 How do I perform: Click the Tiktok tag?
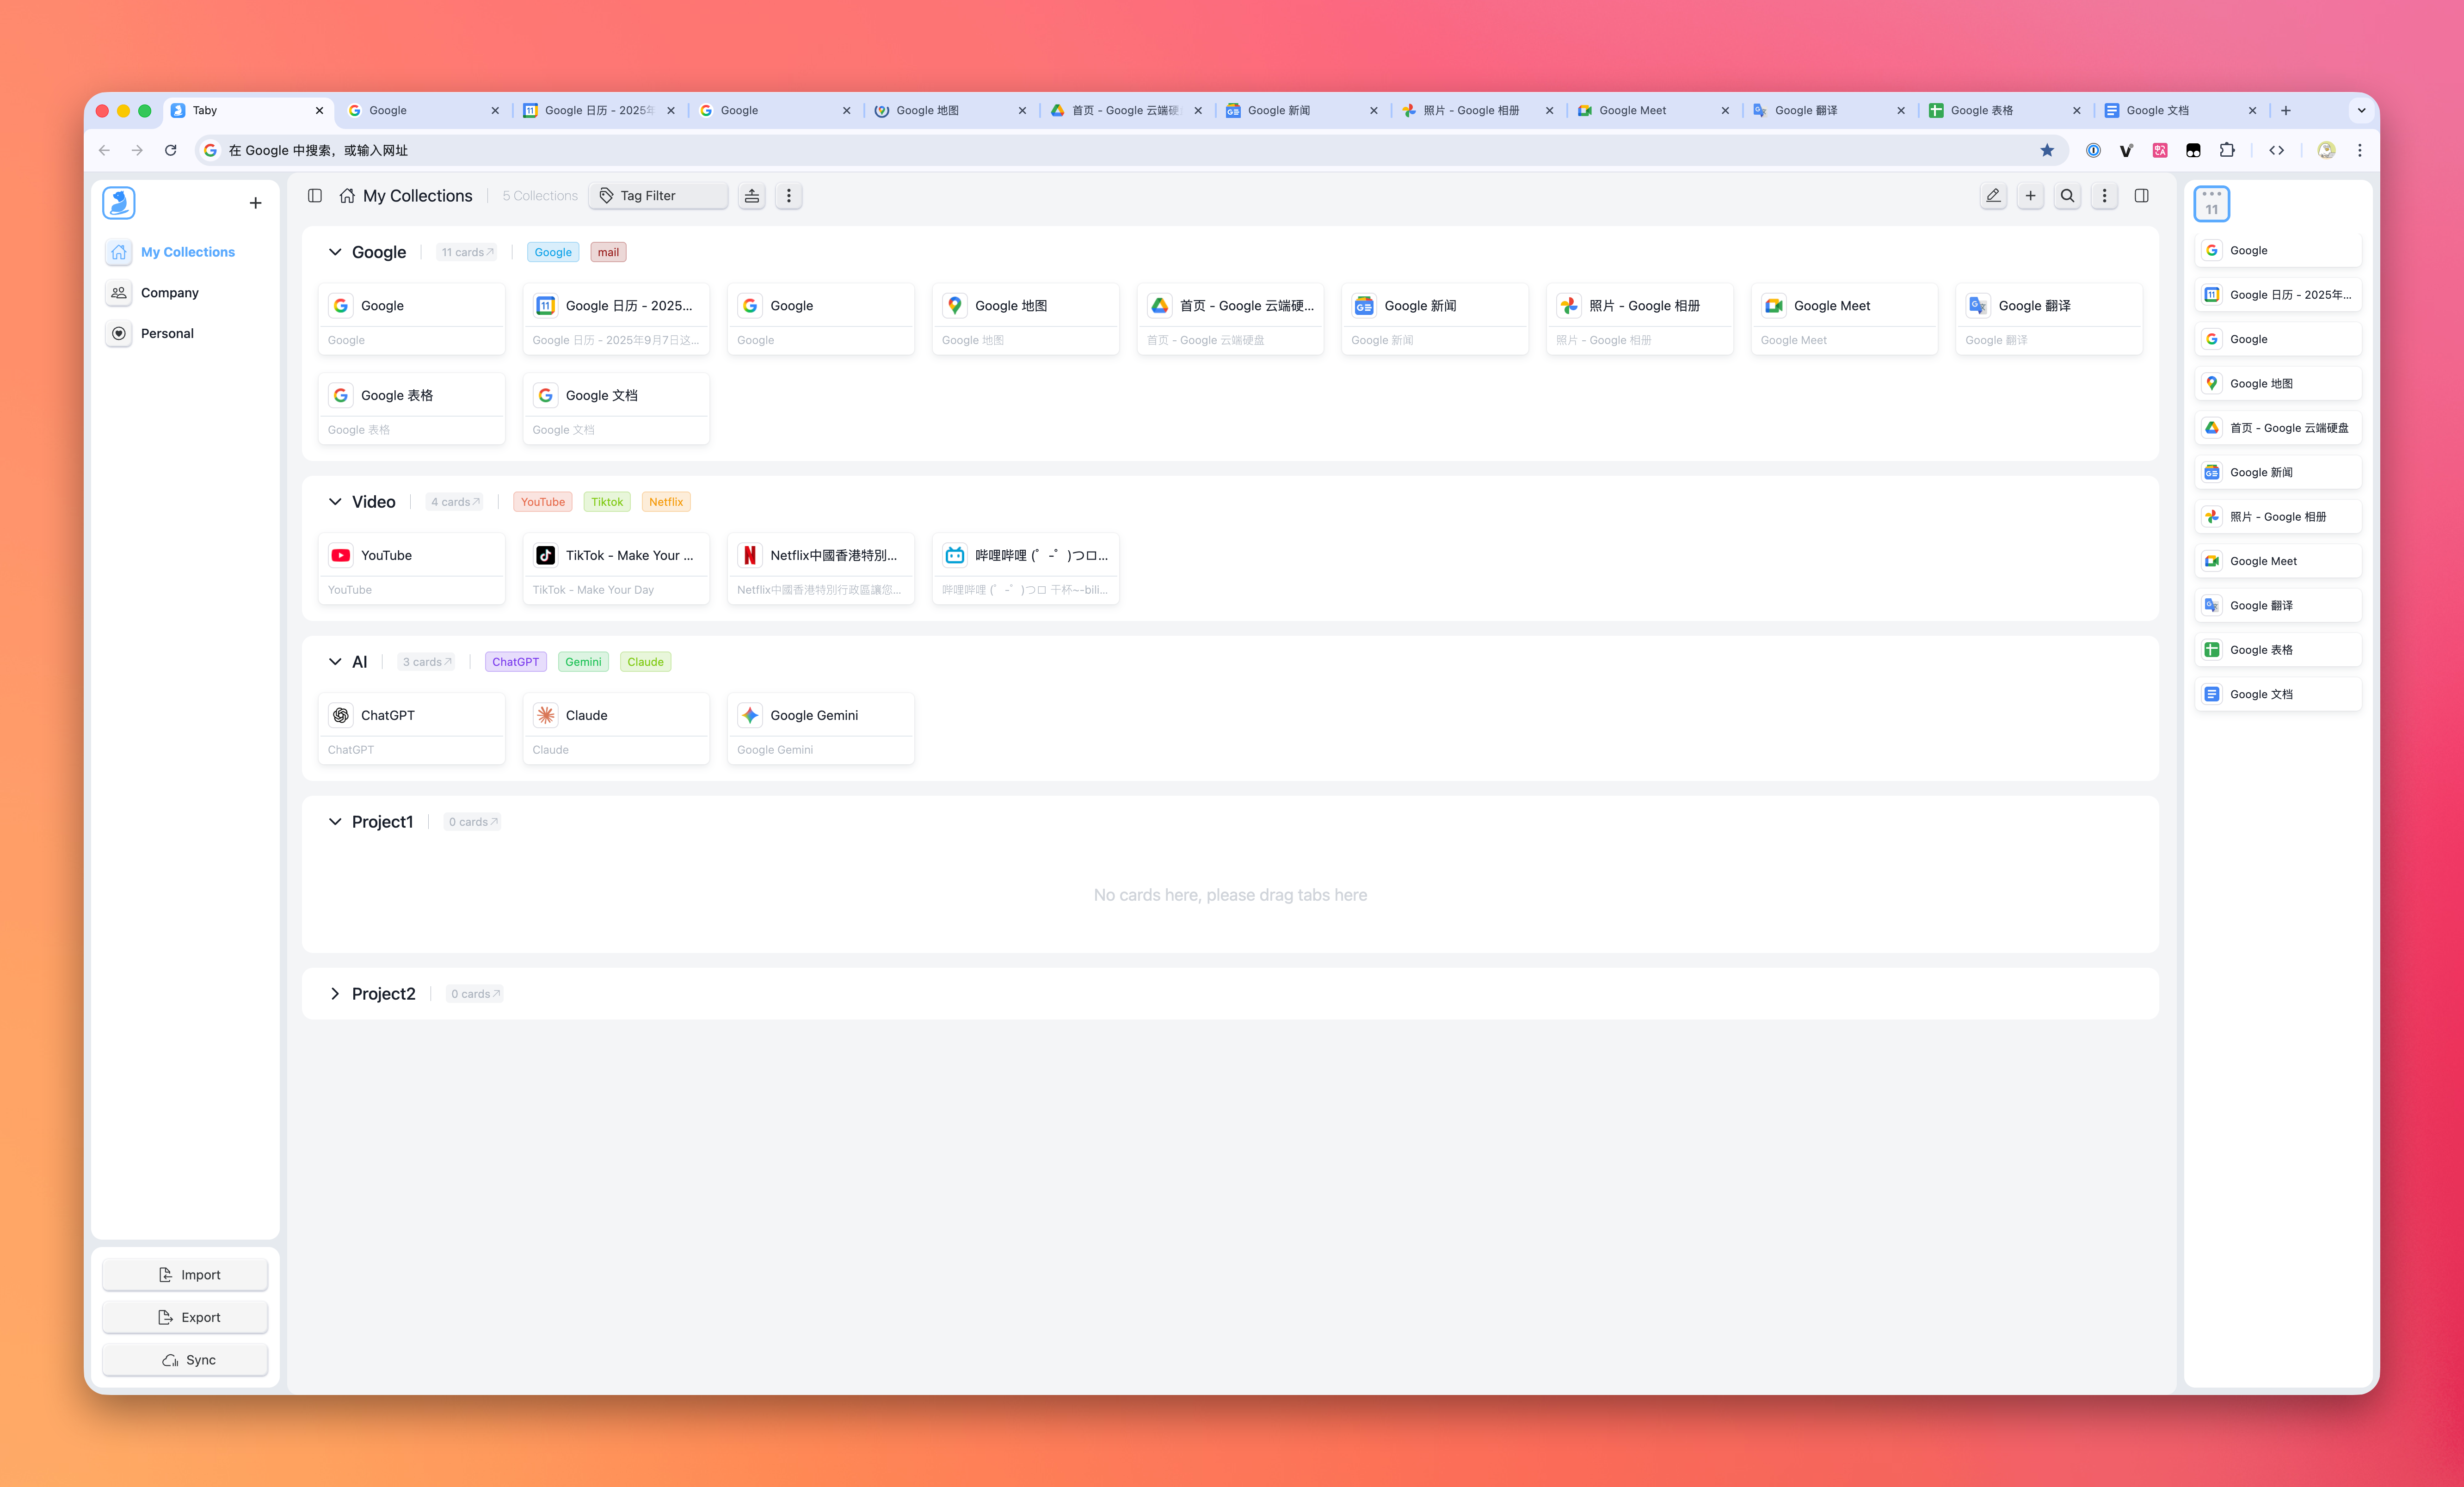tap(607, 502)
